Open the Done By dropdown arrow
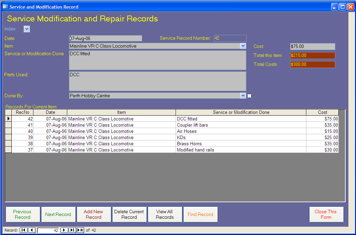 point(243,96)
